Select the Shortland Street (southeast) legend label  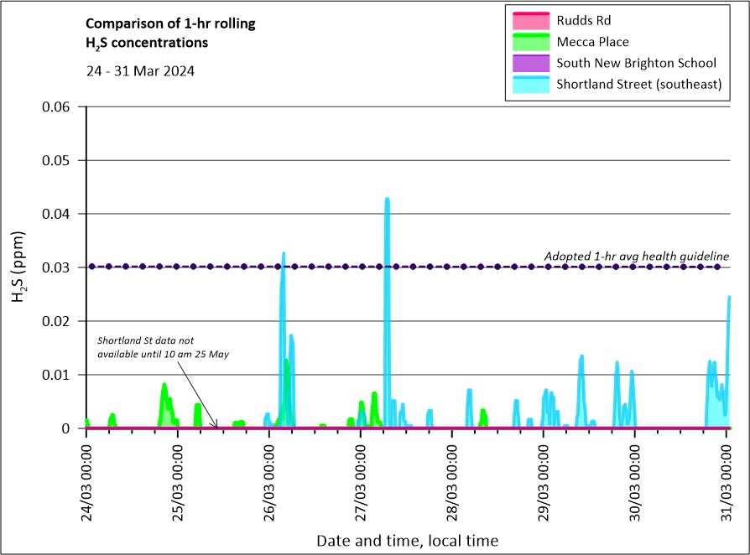coord(638,84)
